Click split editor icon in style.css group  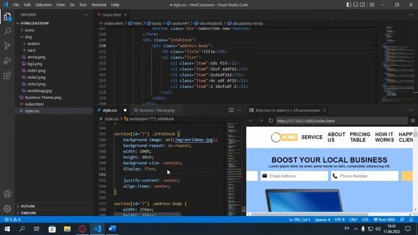point(231,110)
